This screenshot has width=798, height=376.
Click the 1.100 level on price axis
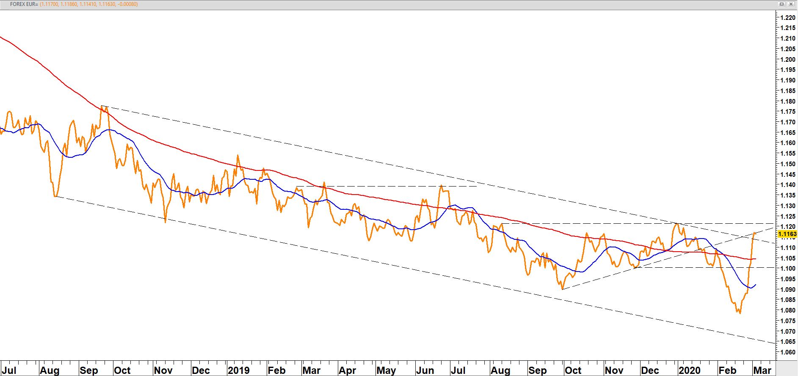click(x=787, y=269)
